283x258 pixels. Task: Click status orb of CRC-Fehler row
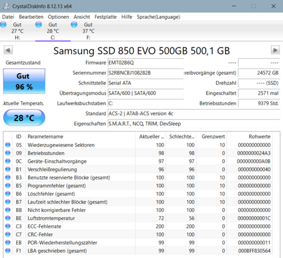8,234
